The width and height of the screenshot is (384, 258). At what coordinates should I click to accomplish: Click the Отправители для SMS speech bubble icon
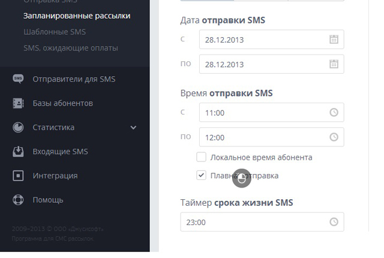(18, 79)
